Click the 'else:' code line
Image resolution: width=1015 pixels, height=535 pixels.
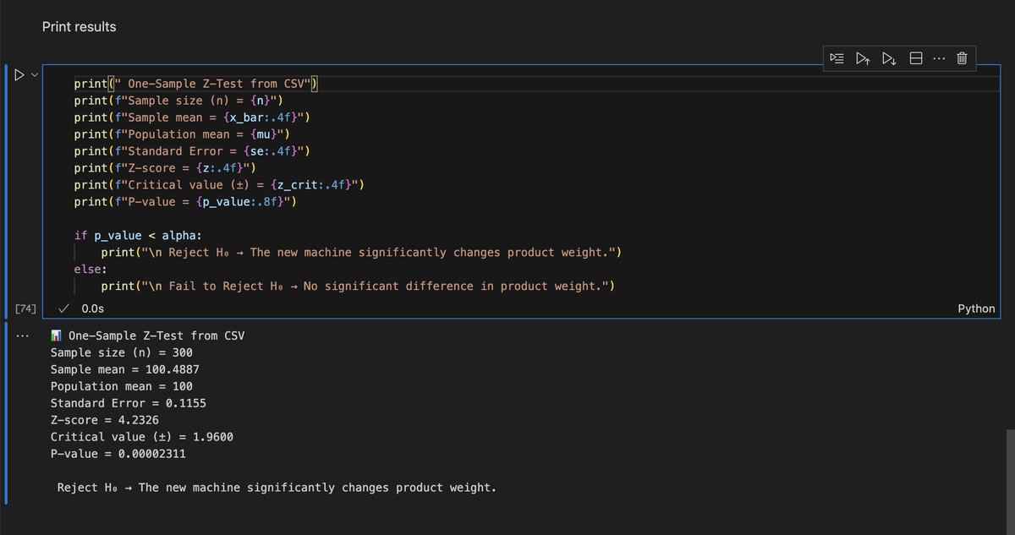pyautogui.click(x=91, y=269)
